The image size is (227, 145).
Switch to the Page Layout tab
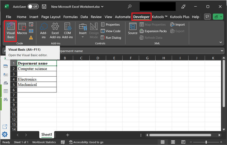(x=50, y=17)
